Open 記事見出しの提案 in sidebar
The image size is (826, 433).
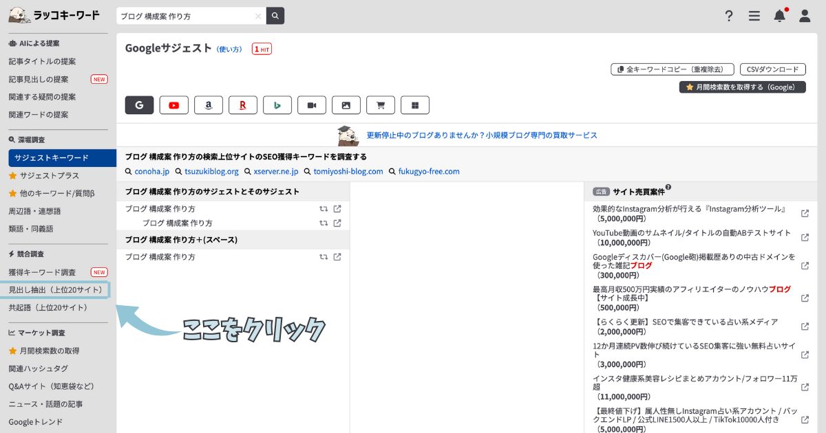(x=39, y=79)
